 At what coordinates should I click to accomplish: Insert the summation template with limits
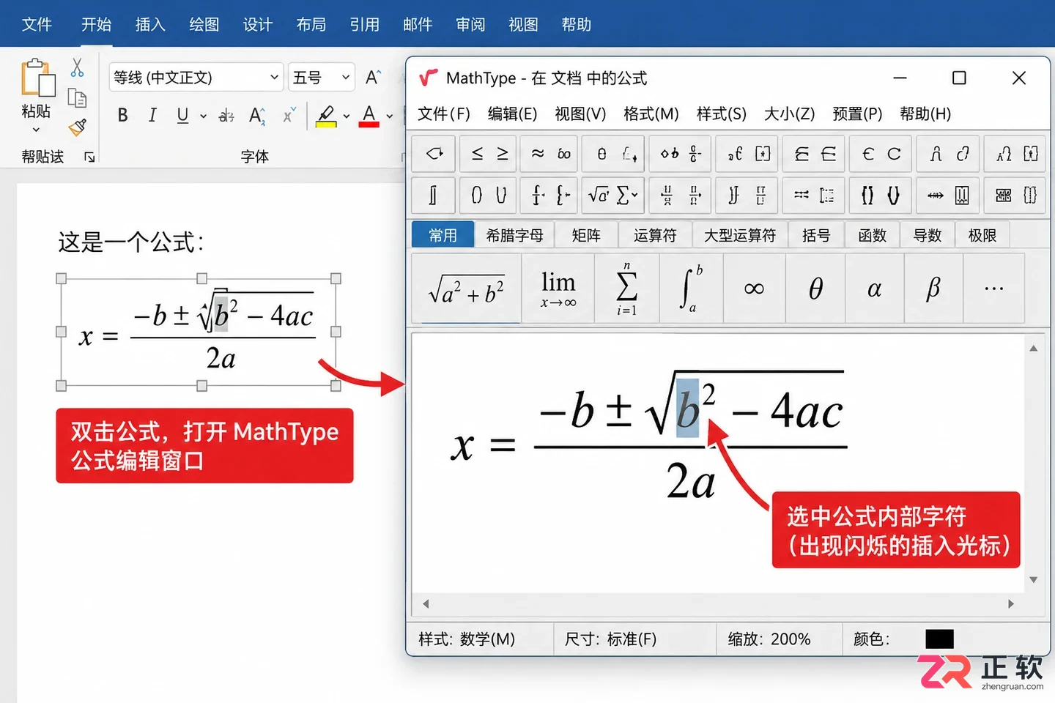pyautogui.click(x=626, y=289)
